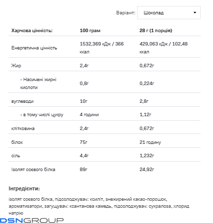Click the Насичені жирні кислоти row label
Image resolution: width=213 pixels, height=223 pixels.
(x=38, y=84)
